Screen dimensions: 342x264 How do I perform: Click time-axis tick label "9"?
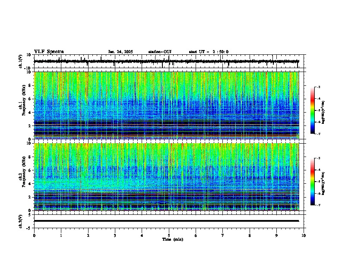(276, 236)
